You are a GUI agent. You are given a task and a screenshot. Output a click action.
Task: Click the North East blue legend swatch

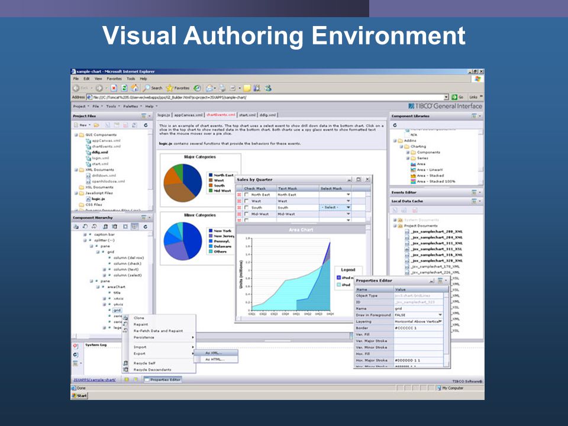[210, 175]
